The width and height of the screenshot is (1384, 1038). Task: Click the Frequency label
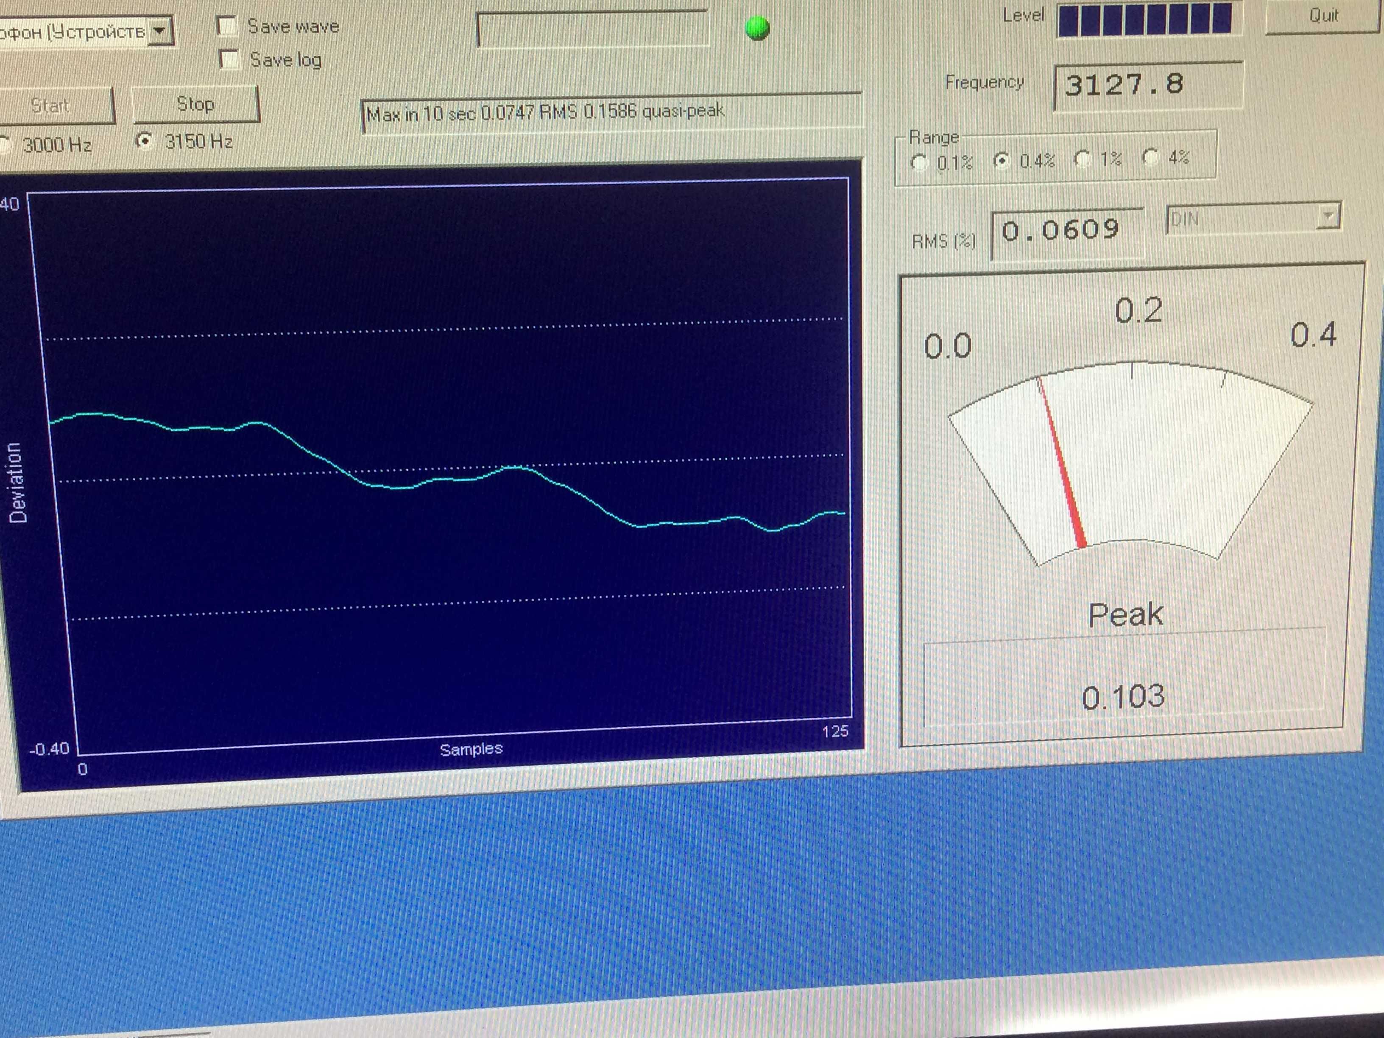tap(984, 82)
